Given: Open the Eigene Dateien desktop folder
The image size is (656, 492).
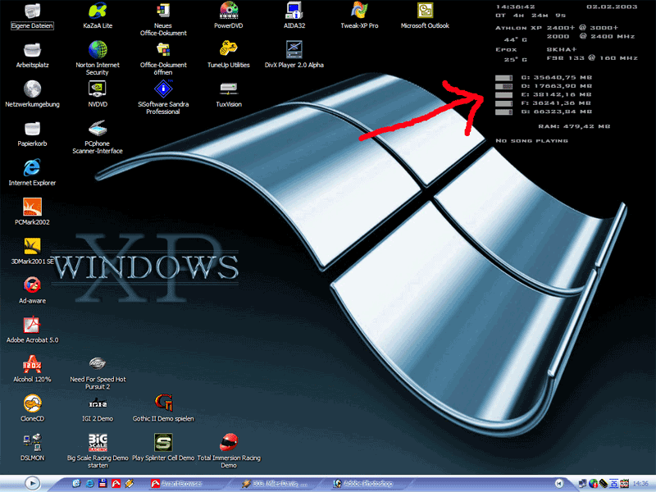Looking at the screenshot, I should click(x=32, y=16).
